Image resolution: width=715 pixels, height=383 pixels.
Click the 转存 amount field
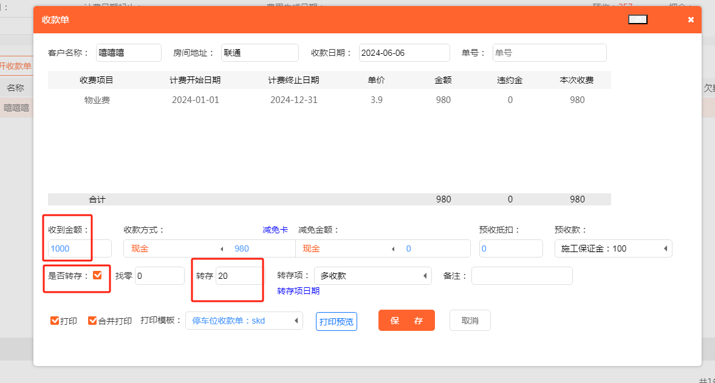[x=239, y=276]
